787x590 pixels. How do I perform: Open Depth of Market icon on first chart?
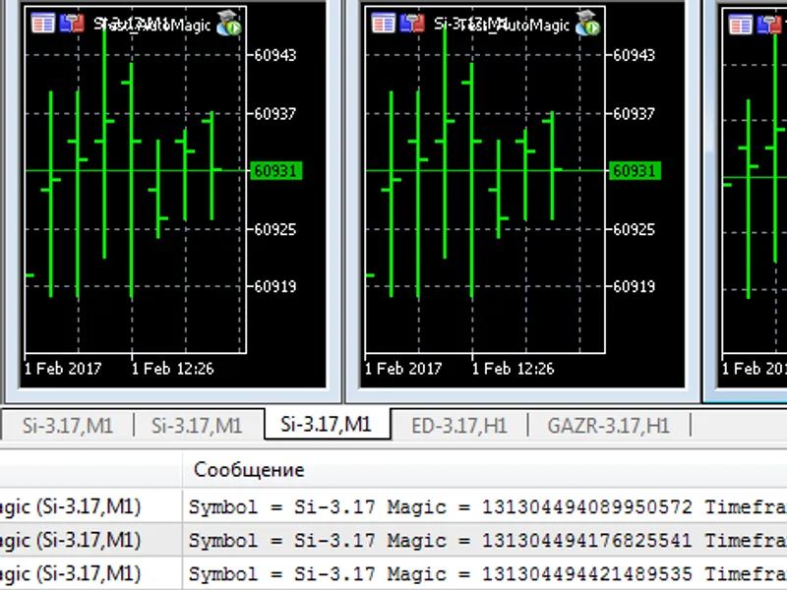72,24
